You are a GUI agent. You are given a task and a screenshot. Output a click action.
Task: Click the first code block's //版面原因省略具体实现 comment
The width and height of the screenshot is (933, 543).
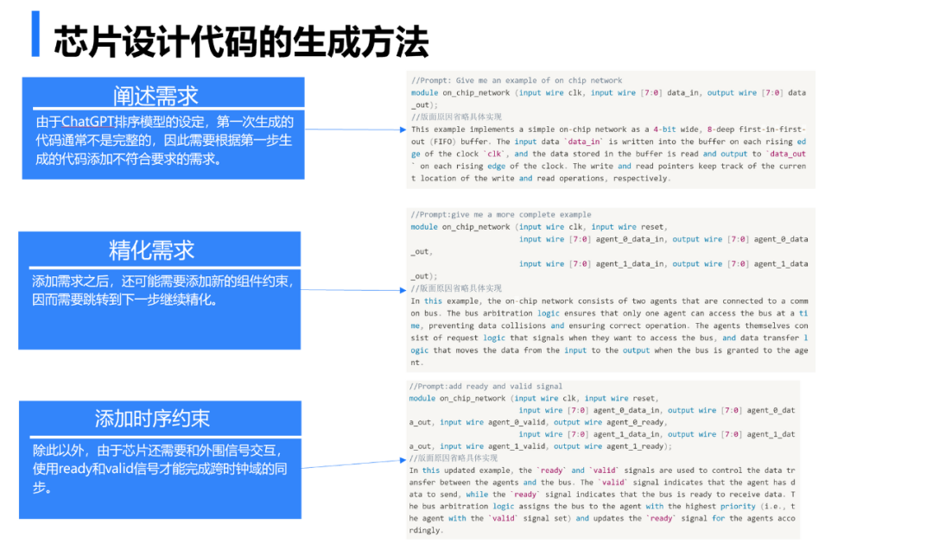456,117
